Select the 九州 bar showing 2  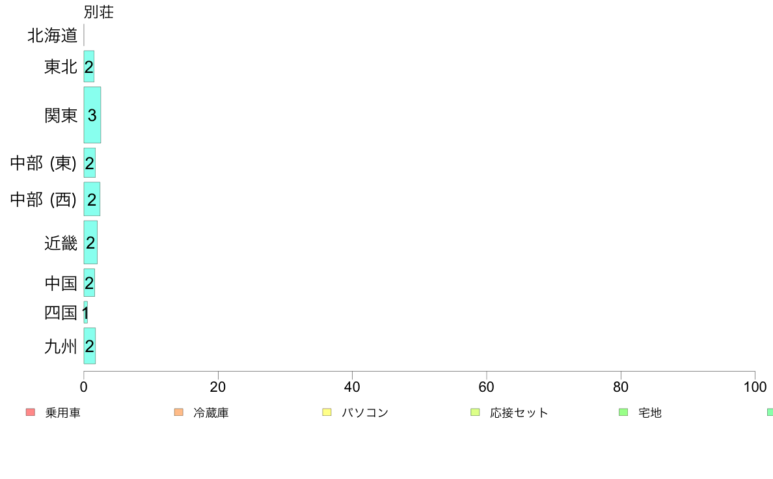(89, 346)
